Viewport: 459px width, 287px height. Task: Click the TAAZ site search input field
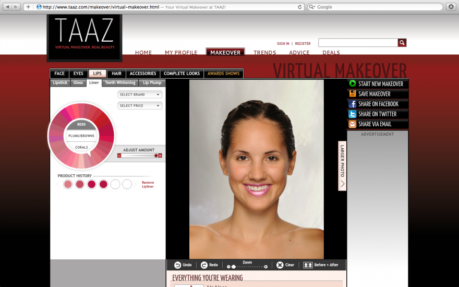pyautogui.click(x=358, y=43)
